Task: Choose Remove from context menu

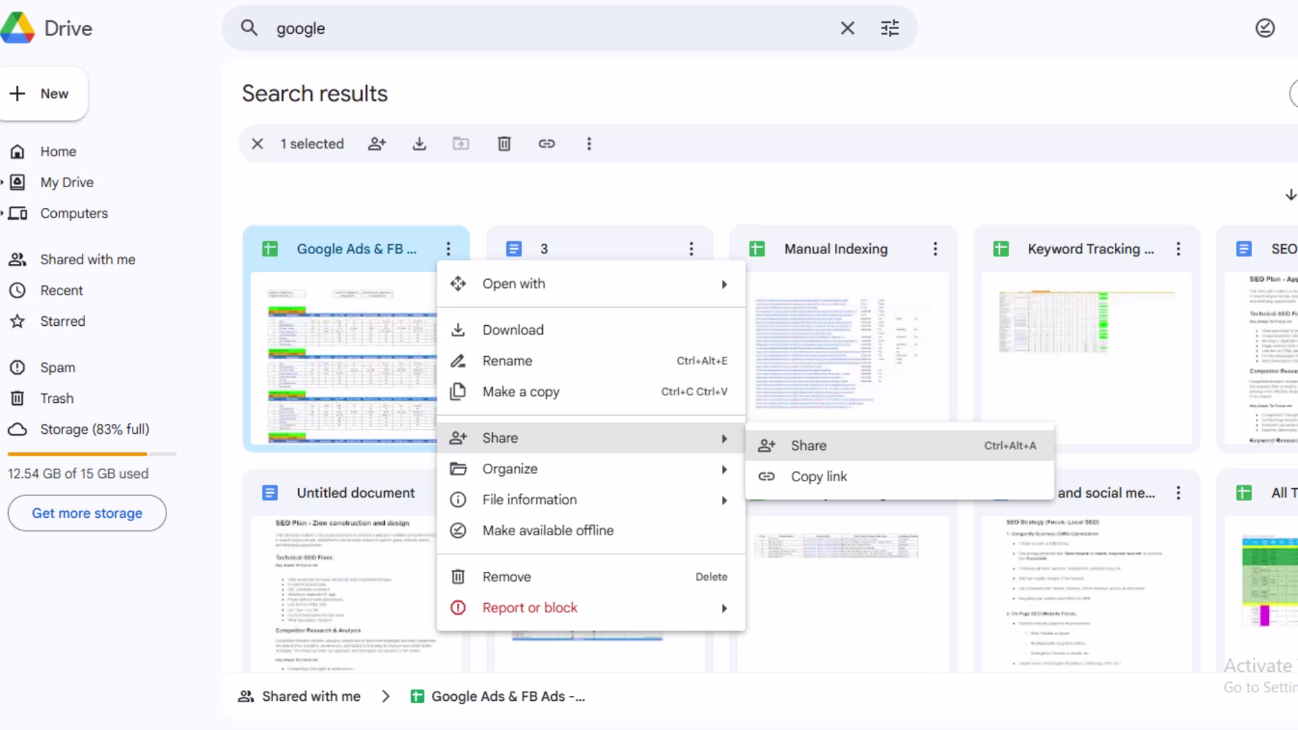Action: [x=591, y=577]
